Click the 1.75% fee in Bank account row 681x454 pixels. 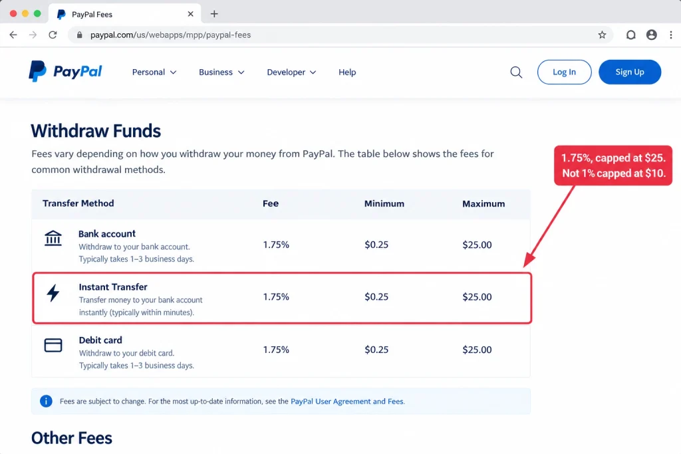[276, 245]
